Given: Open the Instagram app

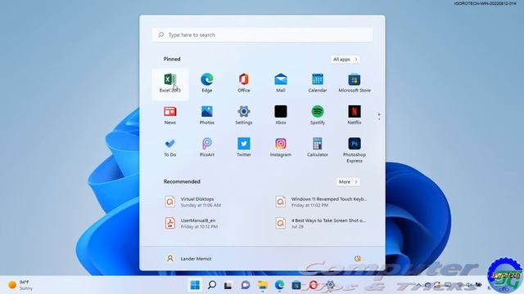Looking at the screenshot, I should click(x=281, y=148).
